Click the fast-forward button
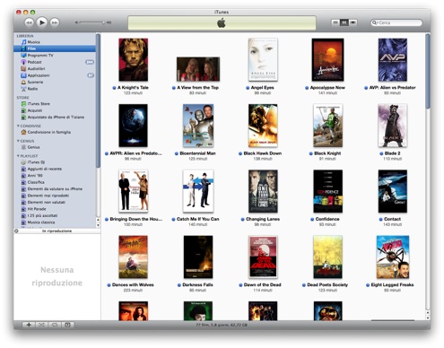This screenshot has width=444, height=348. tap(55, 22)
